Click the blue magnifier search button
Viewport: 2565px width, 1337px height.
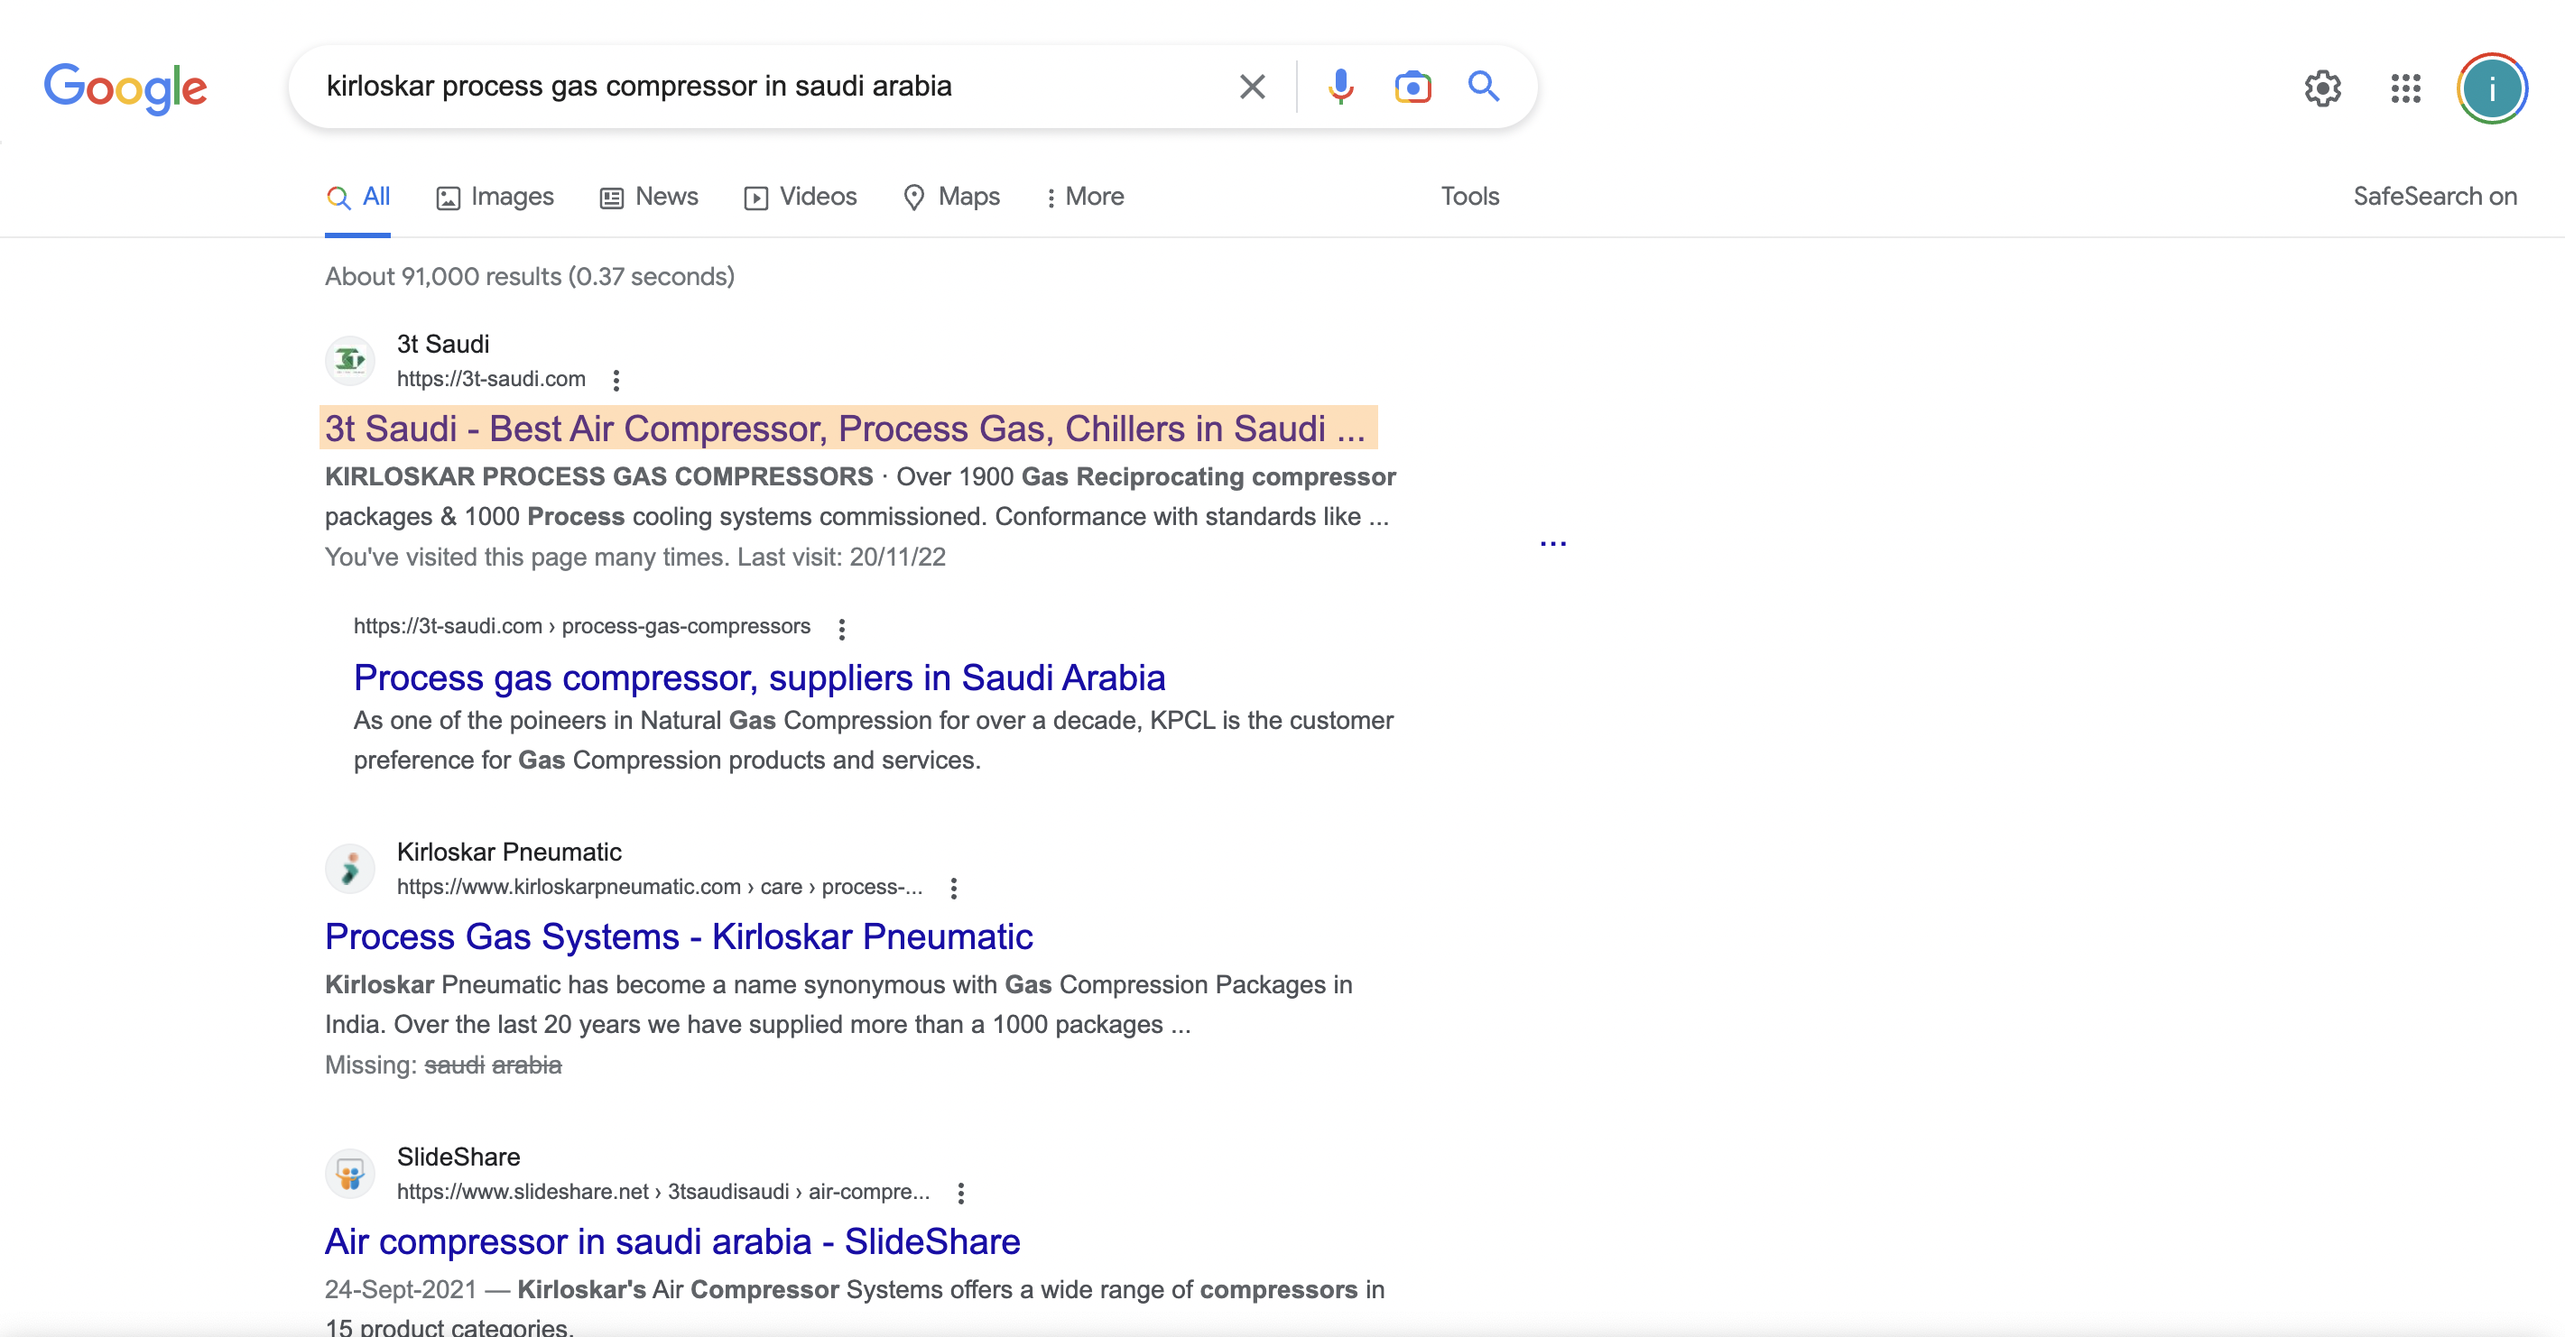pos(1484,87)
